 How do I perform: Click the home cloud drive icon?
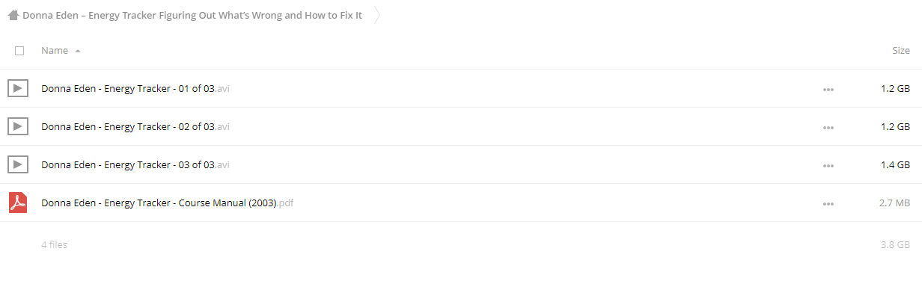click(13, 15)
